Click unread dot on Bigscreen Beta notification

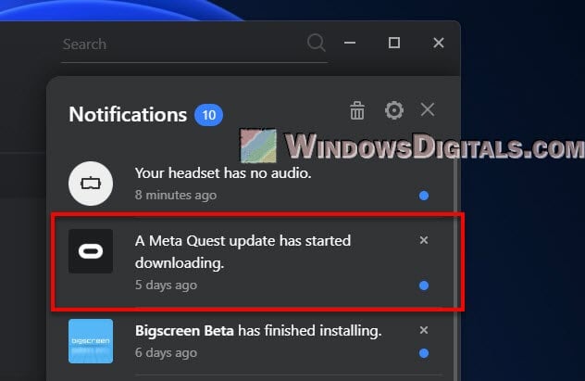[x=424, y=353]
